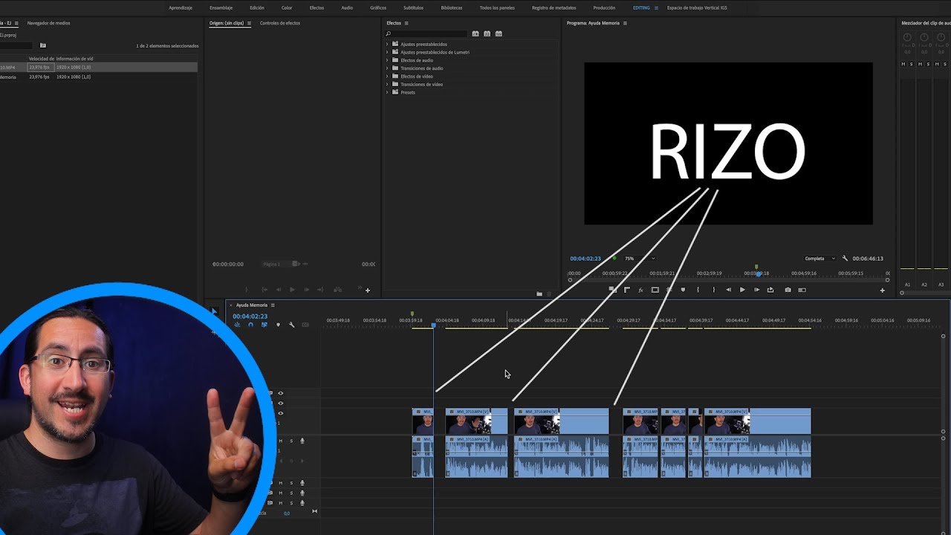
Task: Mute audio track A1 with M button
Action: [x=280, y=441]
